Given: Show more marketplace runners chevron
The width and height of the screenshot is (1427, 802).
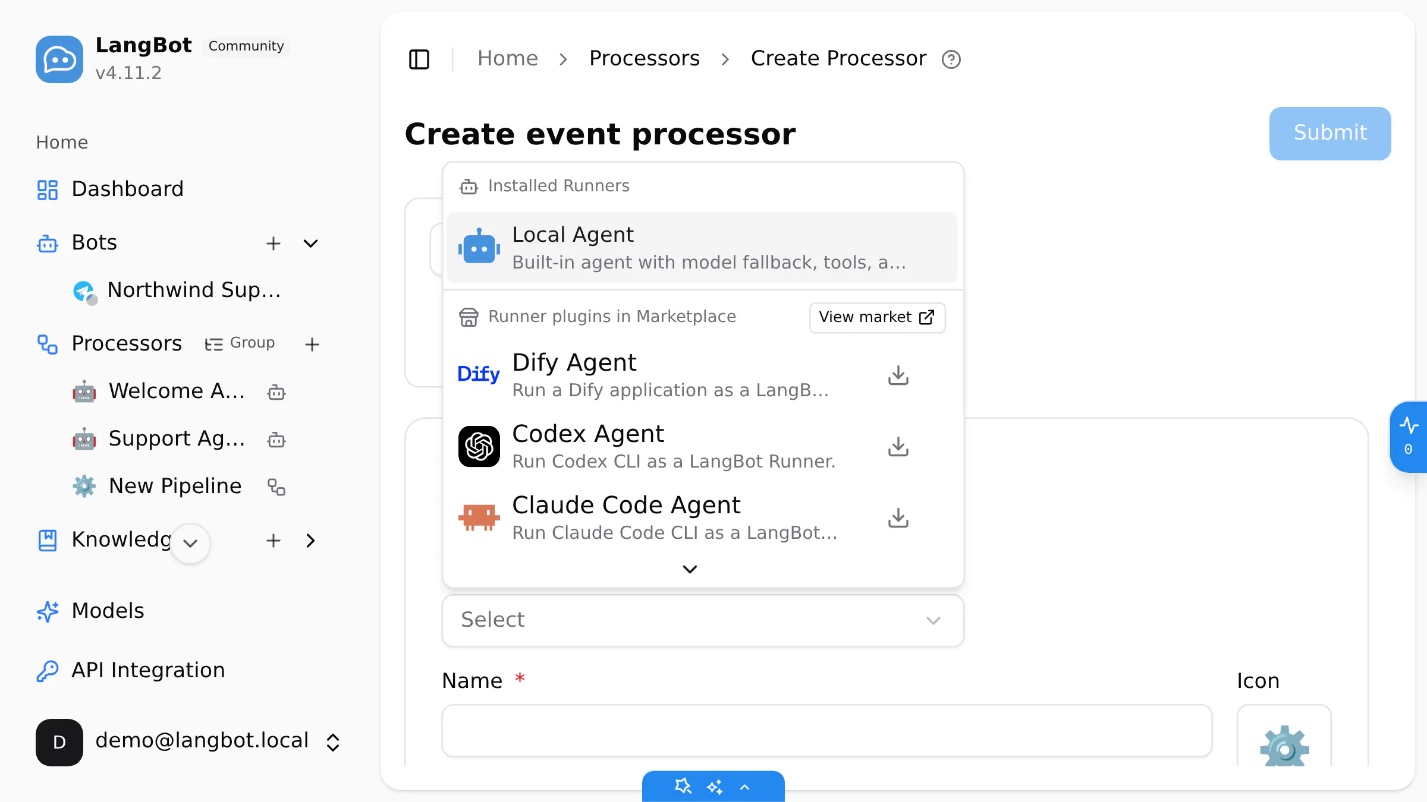Looking at the screenshot, I should (690, 569).
